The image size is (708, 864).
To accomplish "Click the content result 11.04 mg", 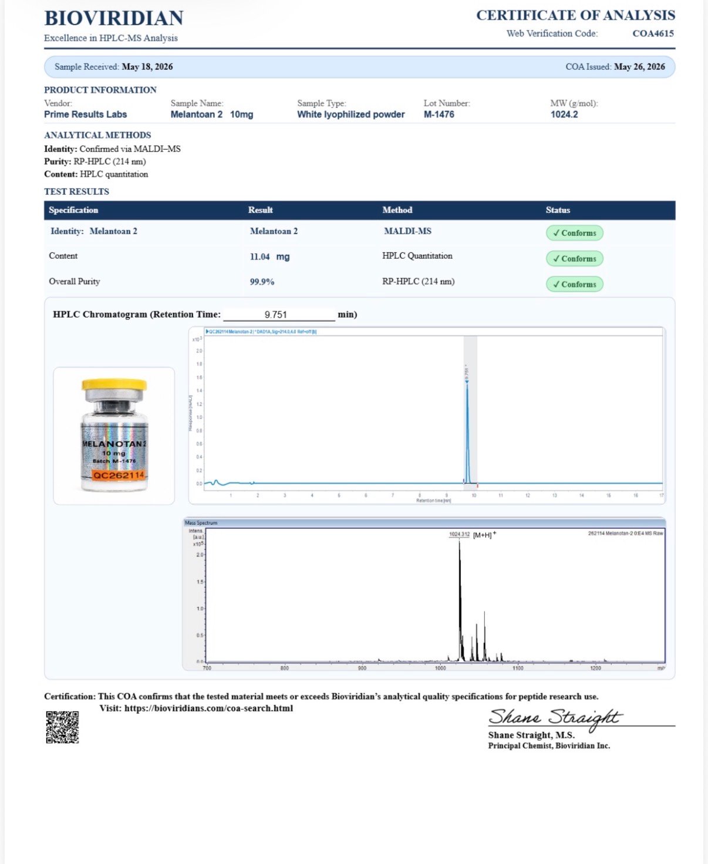I will [269, 256].
